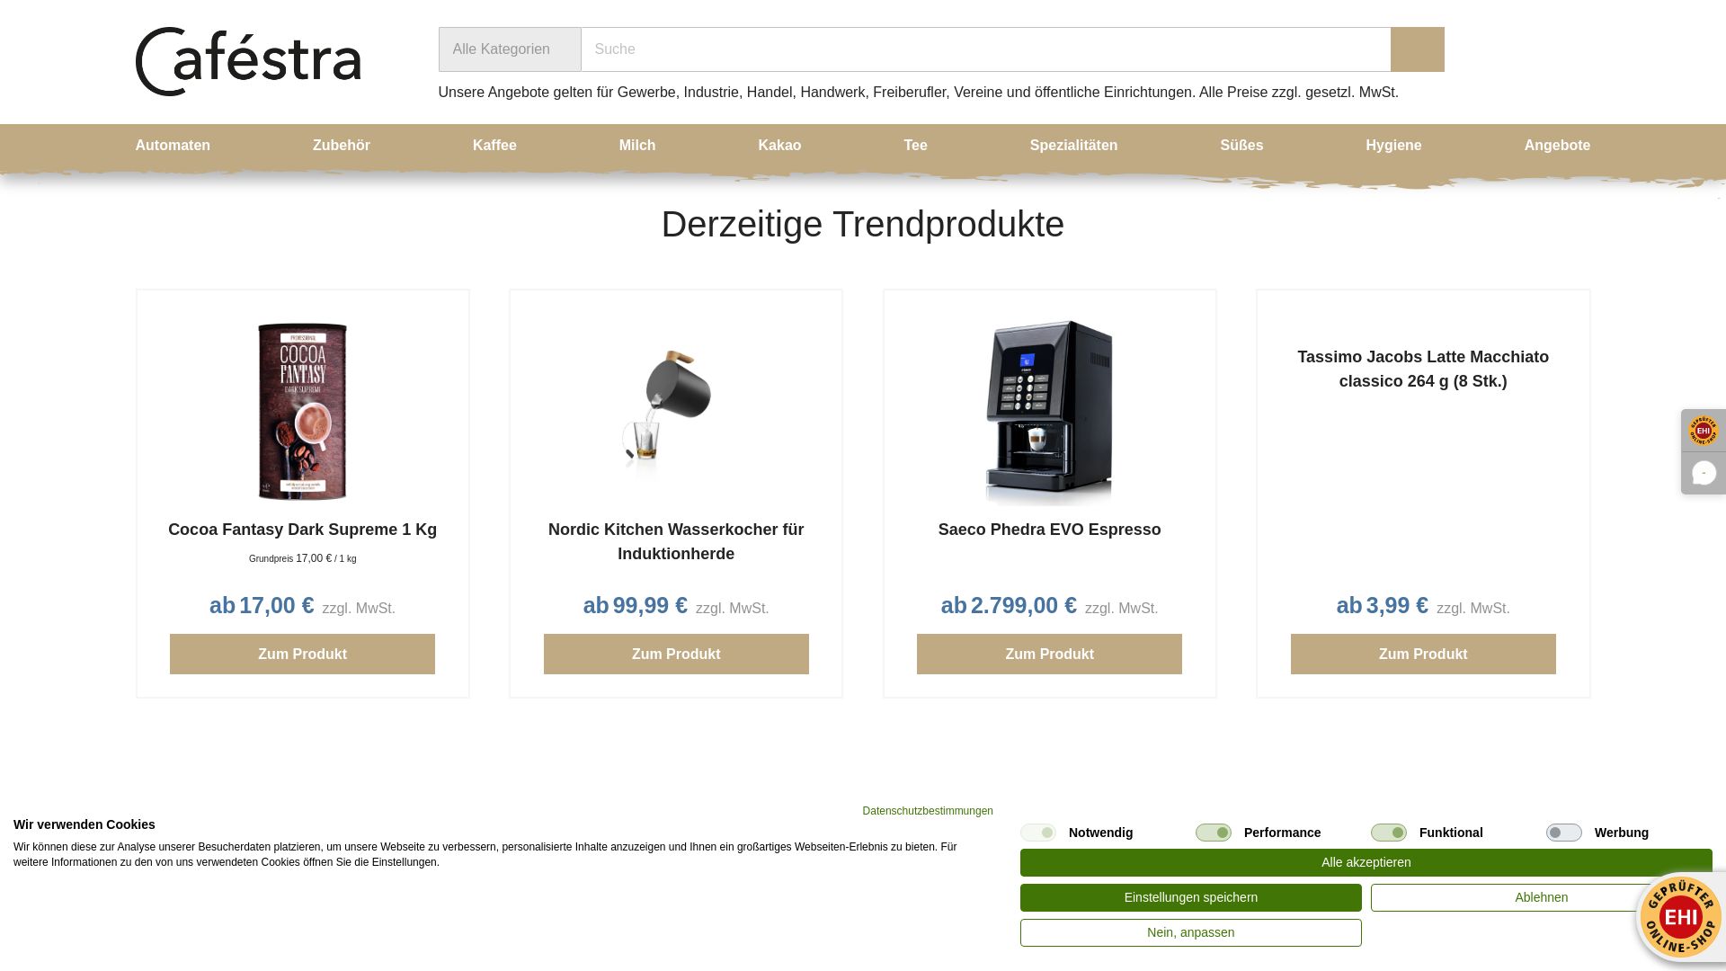Click the Nein, anpassen button
The height and width of the screenshot is (971, 1726).
click(x=1190, y=933)
